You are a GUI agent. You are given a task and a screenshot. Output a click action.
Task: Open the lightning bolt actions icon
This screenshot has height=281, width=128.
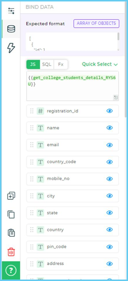pyautogui.click(x=11, y=48)
